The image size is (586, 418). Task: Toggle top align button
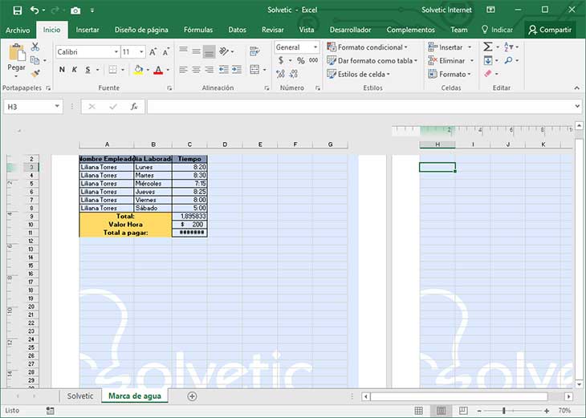(184, 50)
